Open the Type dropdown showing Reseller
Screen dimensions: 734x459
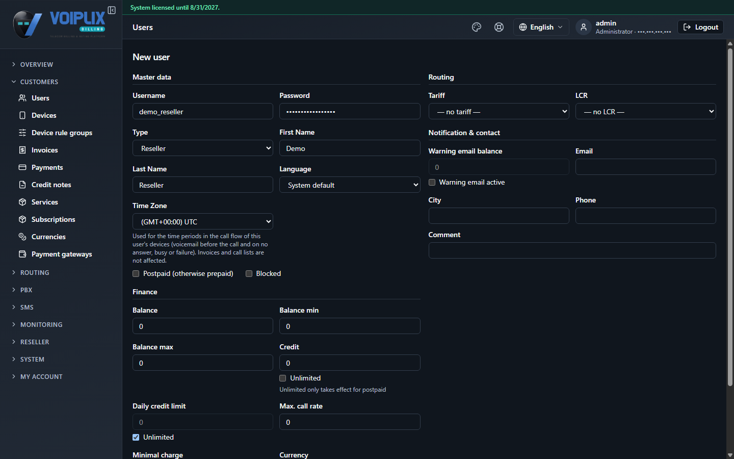coord(203,148)
